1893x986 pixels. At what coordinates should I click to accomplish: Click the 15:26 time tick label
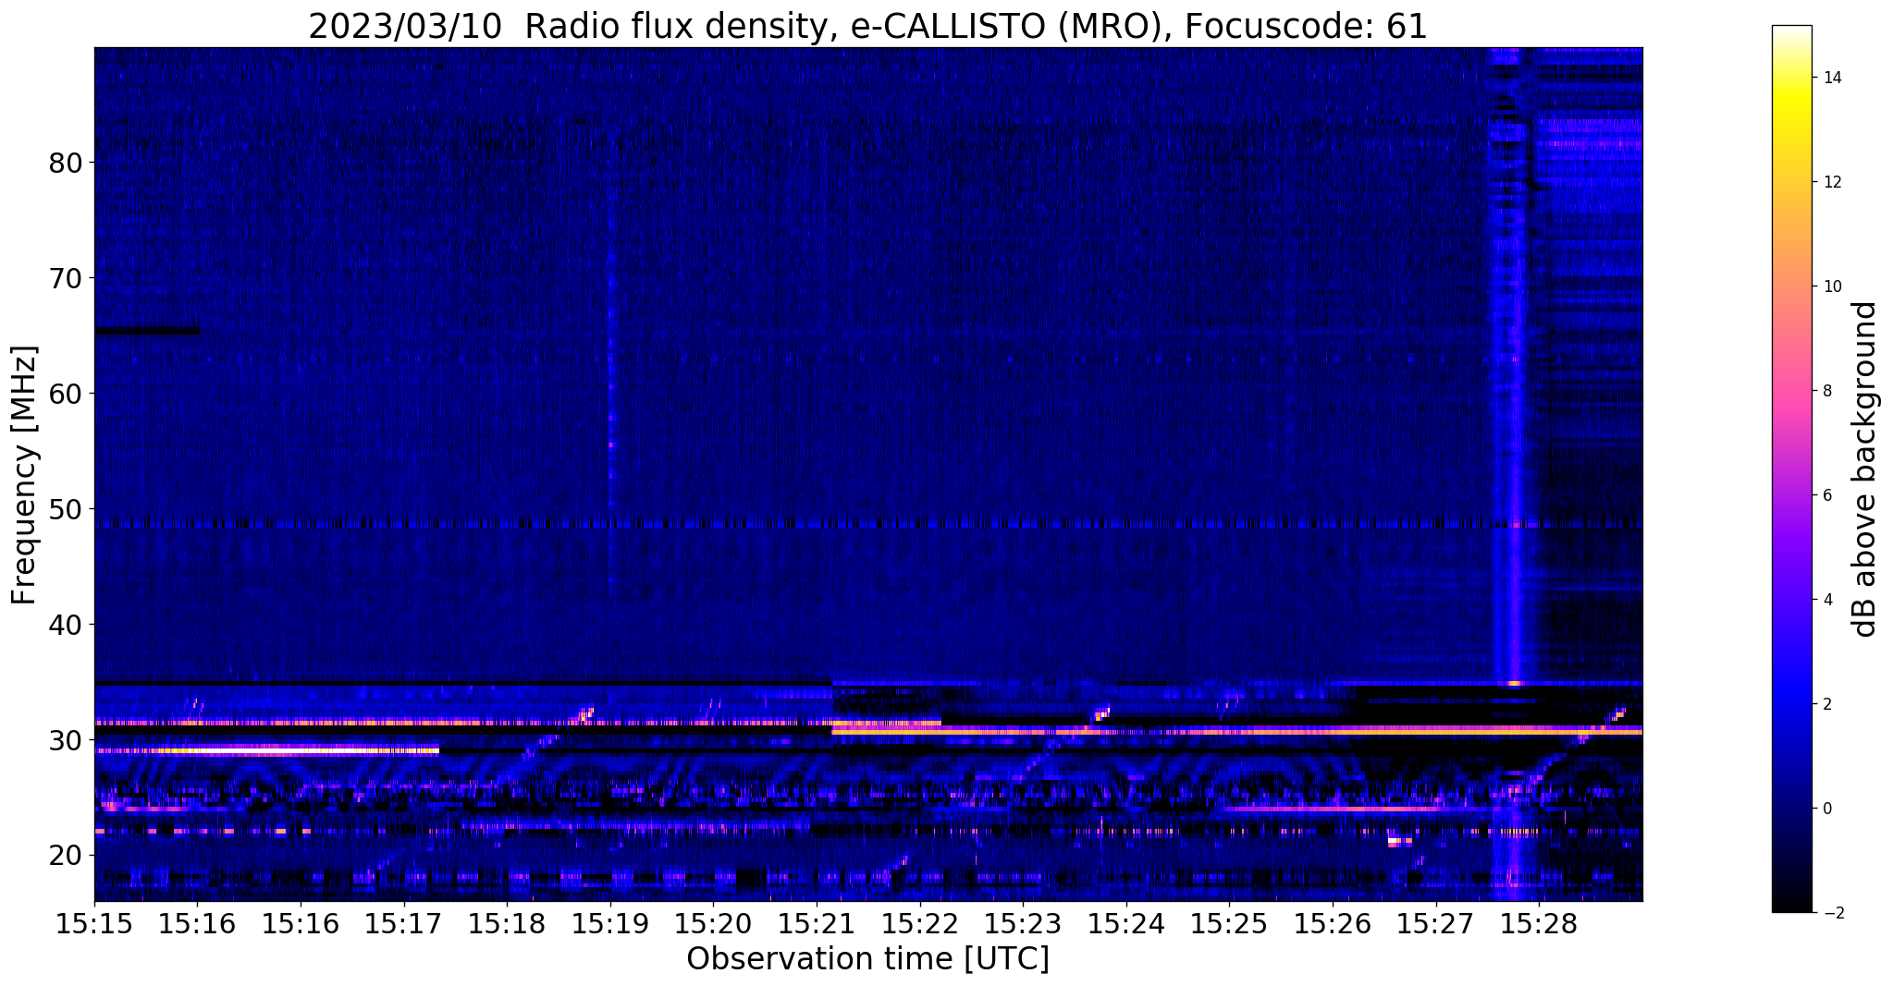1333,923
